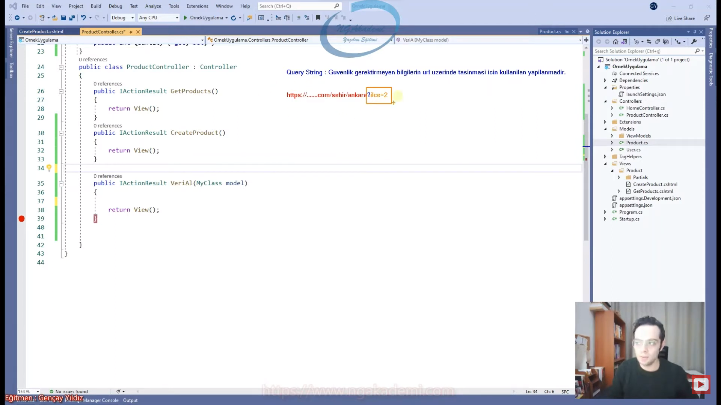Click Home icon in Solution Explorer toolbar
This screenshot has width=721, height=405.
coord(615,42)
